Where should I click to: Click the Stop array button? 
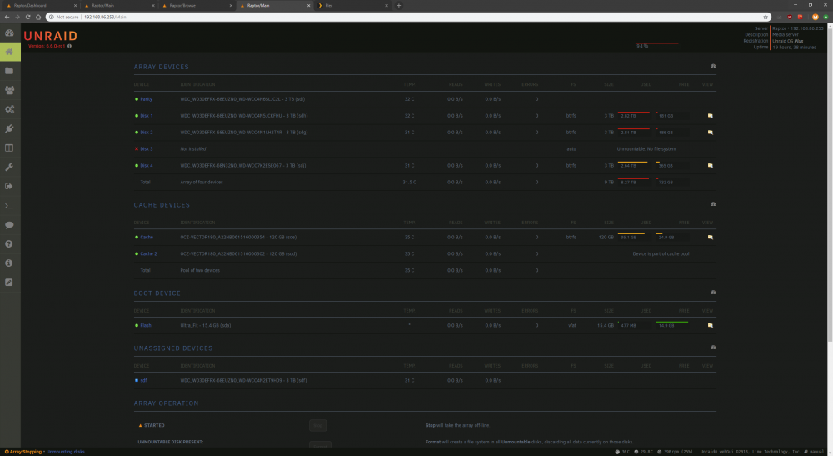[x=317, y=425]
